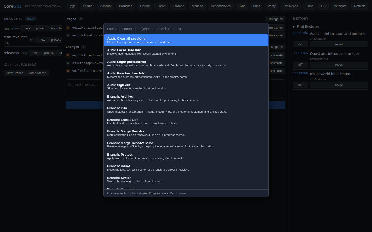Choose Branch: Latest List command

[186, 121]
